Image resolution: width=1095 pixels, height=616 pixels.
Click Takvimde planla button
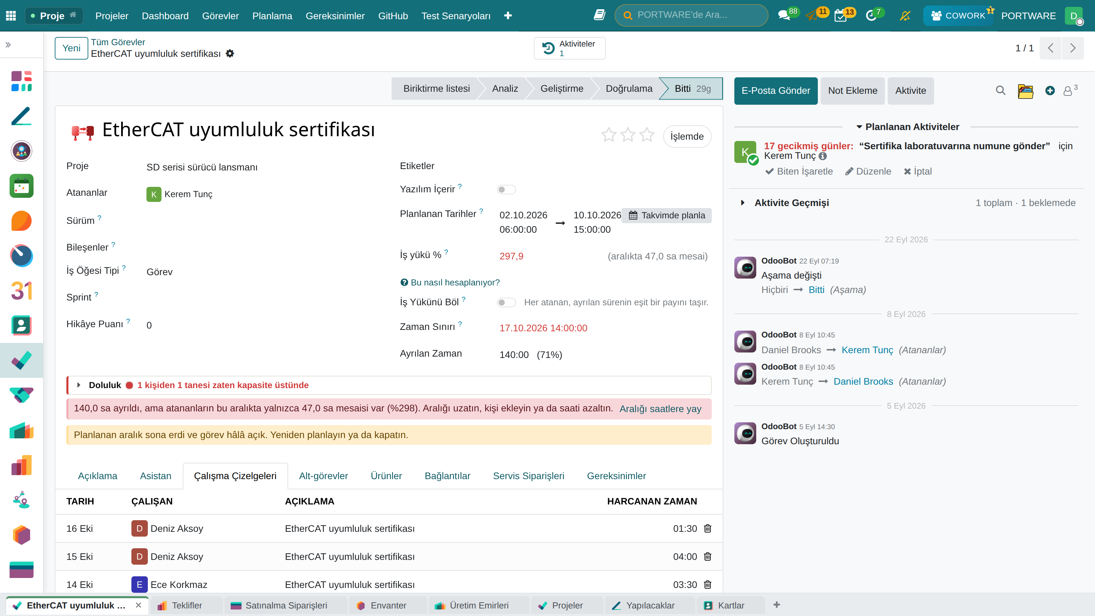[x=667, y=216]
